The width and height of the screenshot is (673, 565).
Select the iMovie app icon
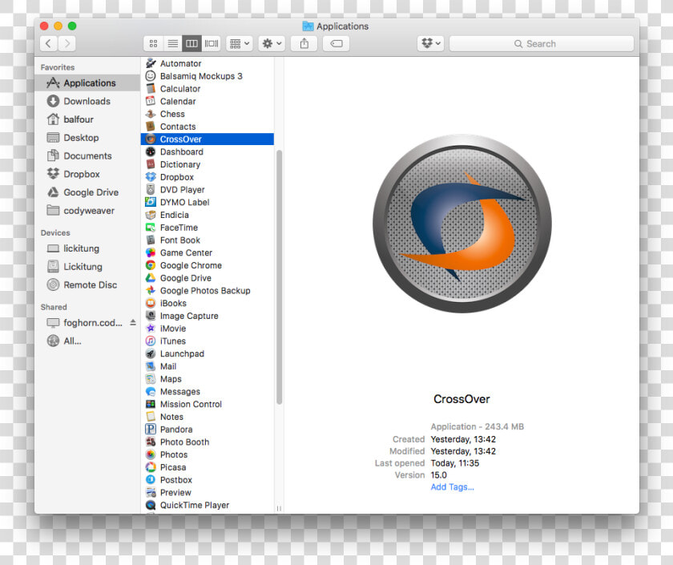(151, 329)
